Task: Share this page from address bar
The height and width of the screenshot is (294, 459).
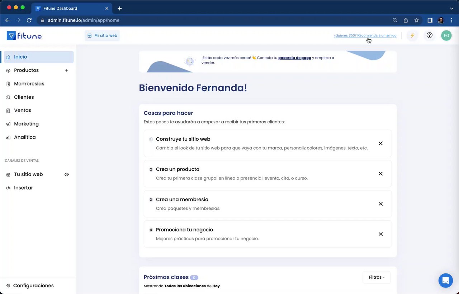Action: [406, 20]
